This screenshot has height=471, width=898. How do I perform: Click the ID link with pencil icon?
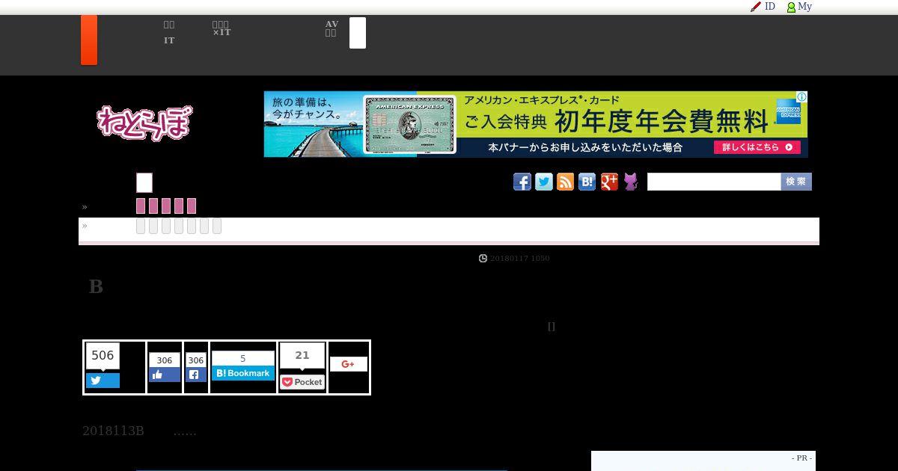pos(763,7)
